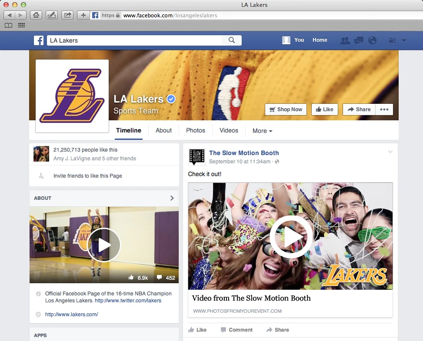423x341 pixels.
Task: Open the www.lakers.com link
Action: (71, 315)
